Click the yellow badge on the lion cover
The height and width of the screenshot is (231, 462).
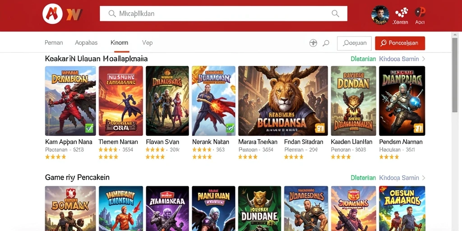click(x=320, y=128)
